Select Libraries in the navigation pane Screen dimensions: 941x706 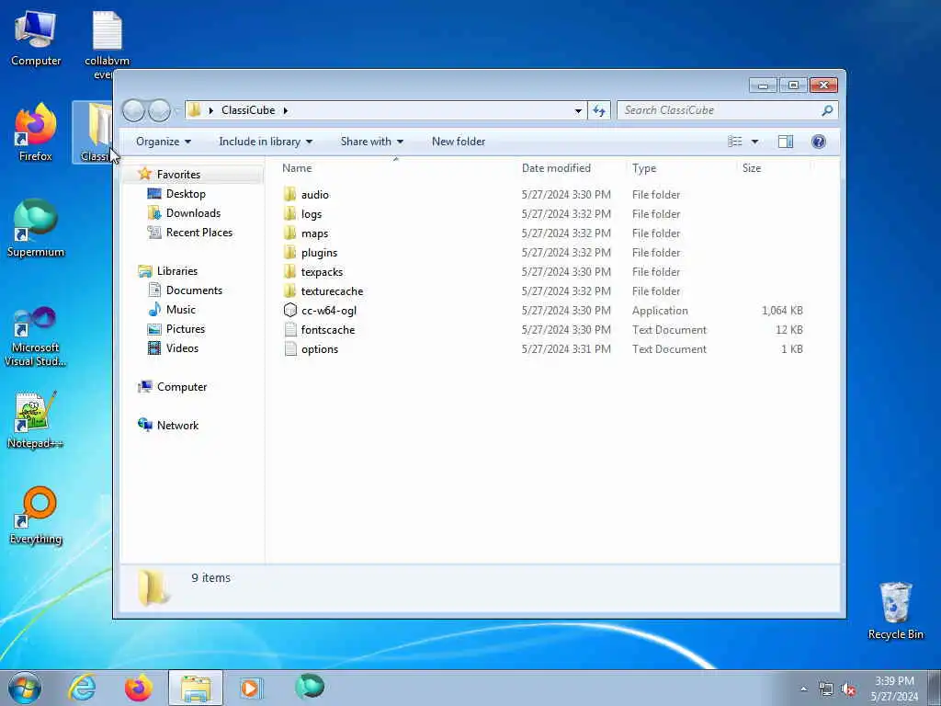tap(177, 271)
